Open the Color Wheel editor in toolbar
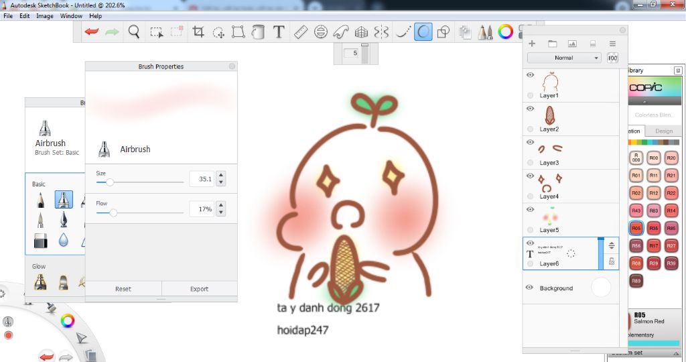Image resolution: width=686 pixels, height=362 pixels. coord(505,32)
